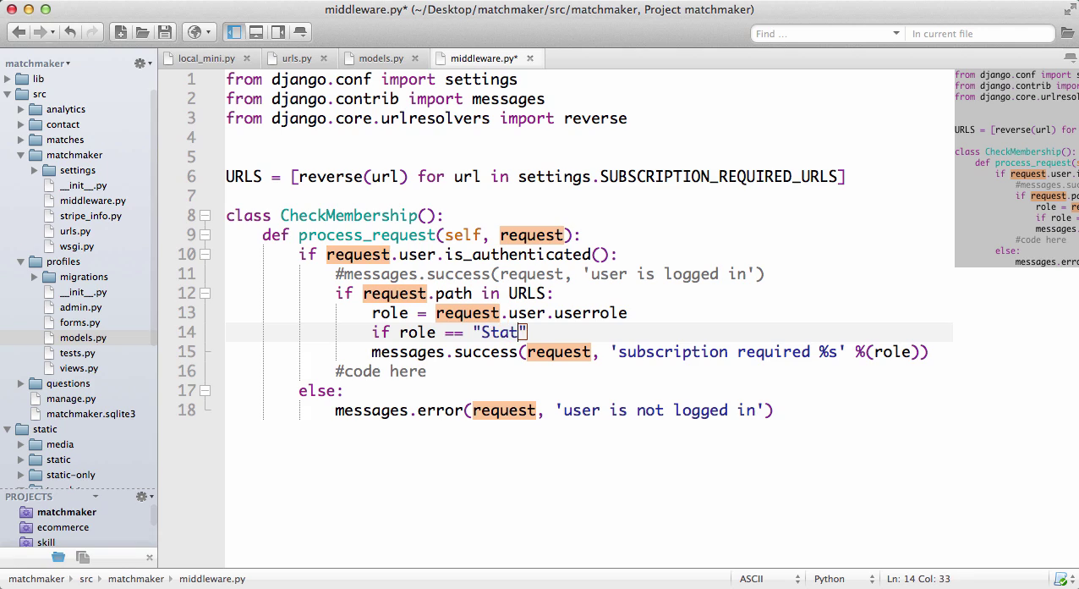This screenshot has width=1079, height=589.
Task: Click the Undo toolbar icon
Action: tap(70, 32)
